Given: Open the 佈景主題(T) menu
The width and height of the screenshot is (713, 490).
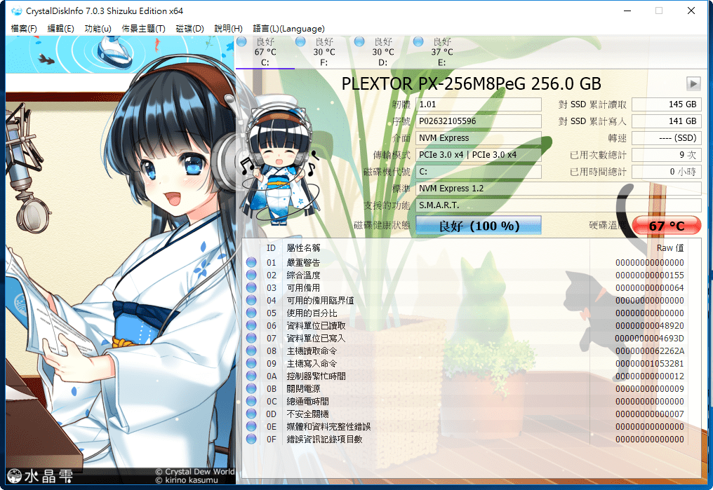Looking at the screenshot, I should (143, 29).
